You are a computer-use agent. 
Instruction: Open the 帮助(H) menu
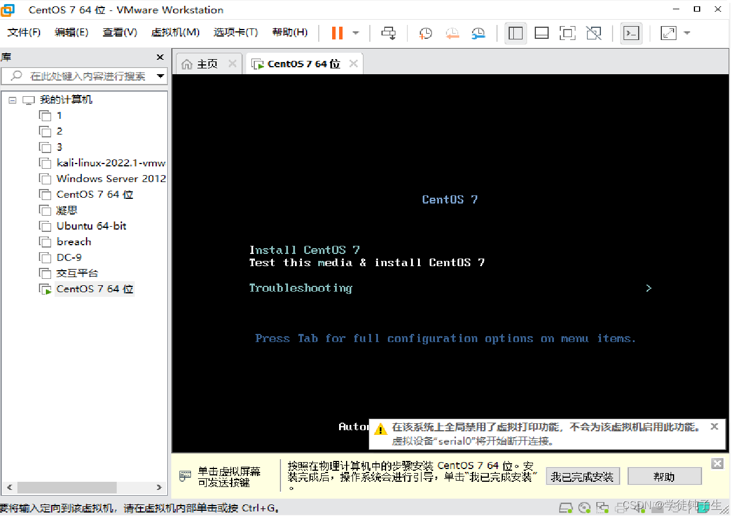tap(290, 32)
